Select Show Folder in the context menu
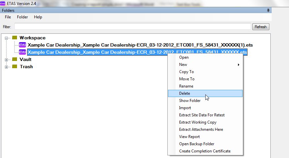Viewport: 289px width, 158px height. click(205, 101)
